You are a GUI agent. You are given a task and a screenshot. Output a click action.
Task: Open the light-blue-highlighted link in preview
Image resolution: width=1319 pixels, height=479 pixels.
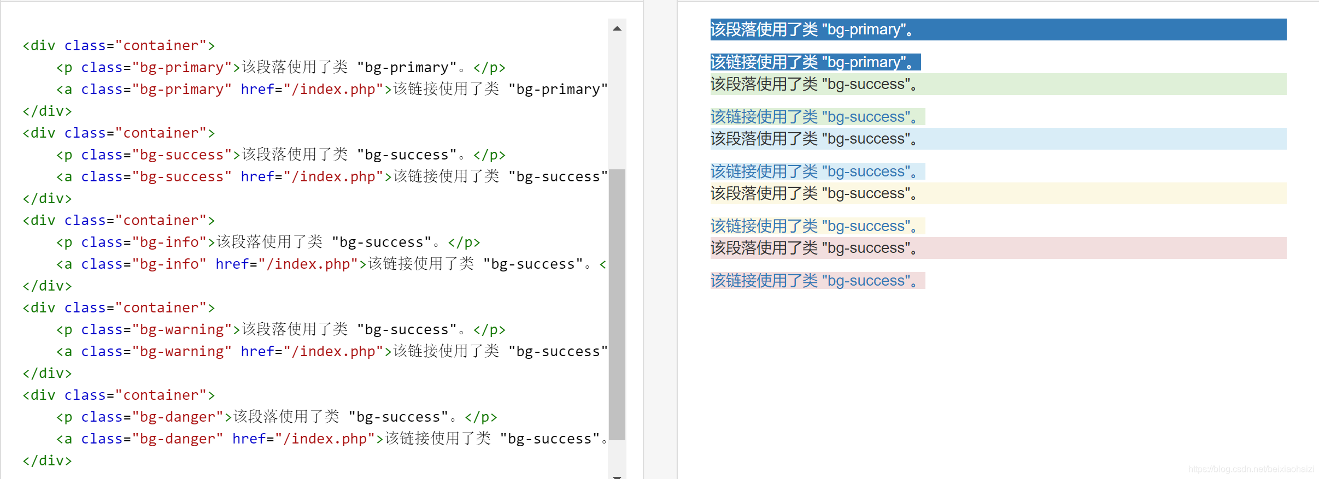pos(818,172)
